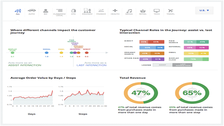Open the EDU/GOV industry tab
This screenshot has width=224, height=126.
[87, 12]
